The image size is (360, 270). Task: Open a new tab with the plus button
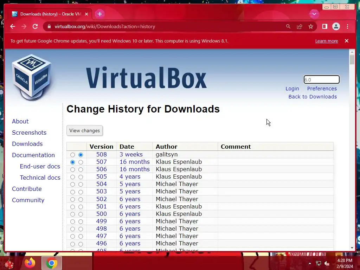[99, 14]
